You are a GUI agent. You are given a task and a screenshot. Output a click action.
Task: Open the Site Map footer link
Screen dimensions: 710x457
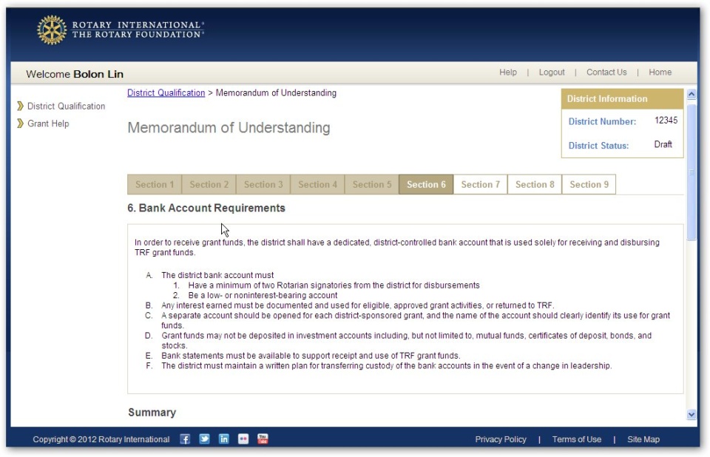[x=643, y=439]
